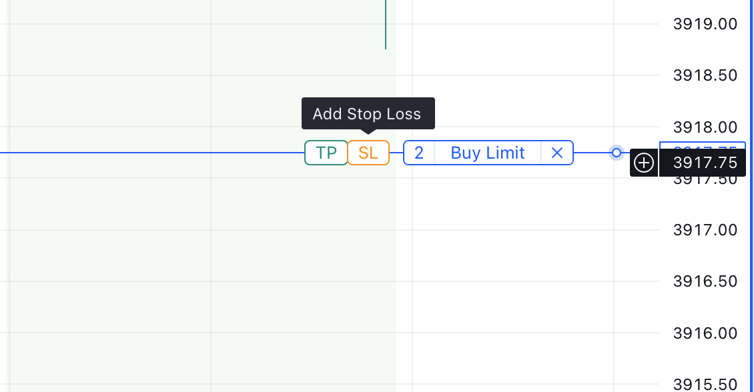This screenshot has height=392, width=754.
Task: Cancel the Buy Limit order with X
Action: point(557,153)
